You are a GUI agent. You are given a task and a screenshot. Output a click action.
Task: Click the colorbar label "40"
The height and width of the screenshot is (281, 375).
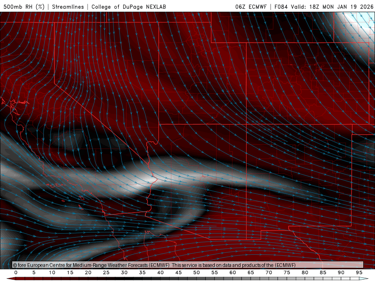(x=160, y=273)
